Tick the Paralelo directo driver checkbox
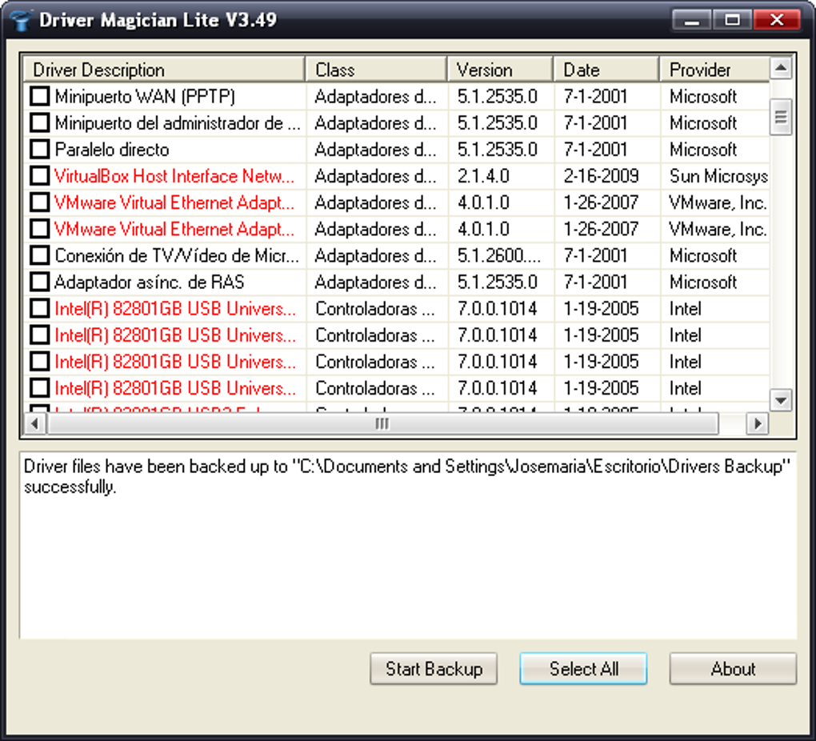 point(39,150)
